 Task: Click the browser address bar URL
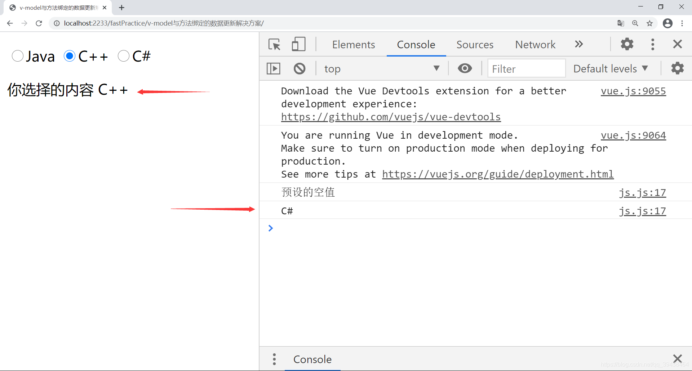[x=164, y=23]
